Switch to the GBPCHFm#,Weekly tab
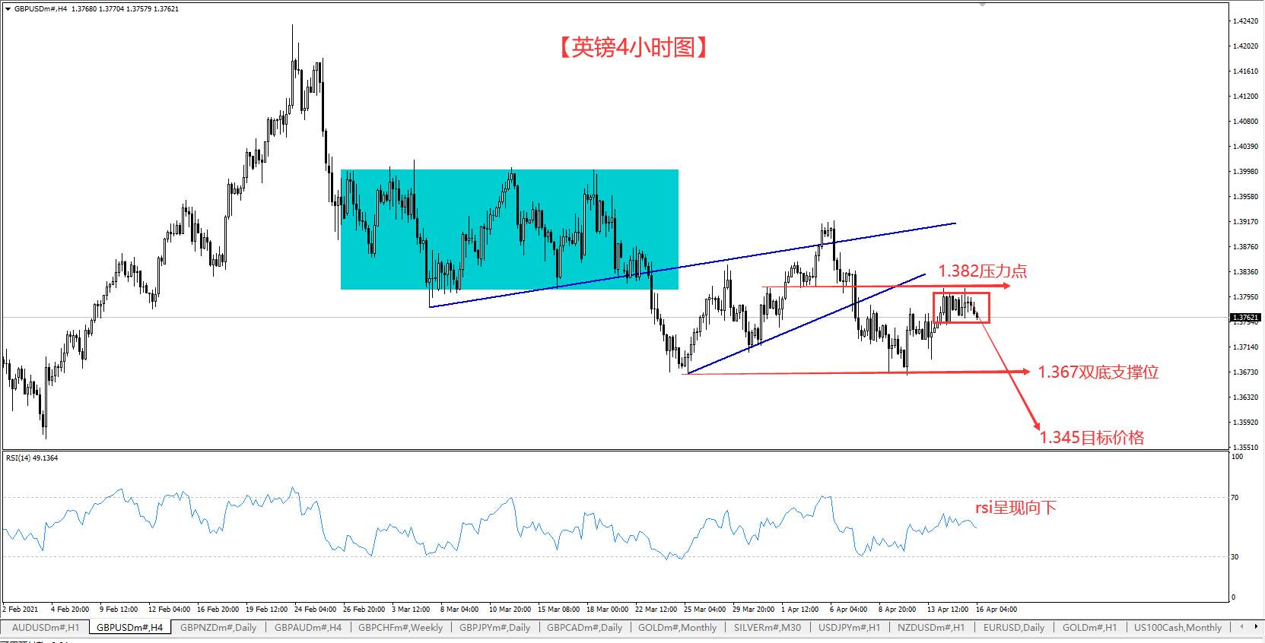The width and height of the screenshot is (1265, 643). (400, 628)
